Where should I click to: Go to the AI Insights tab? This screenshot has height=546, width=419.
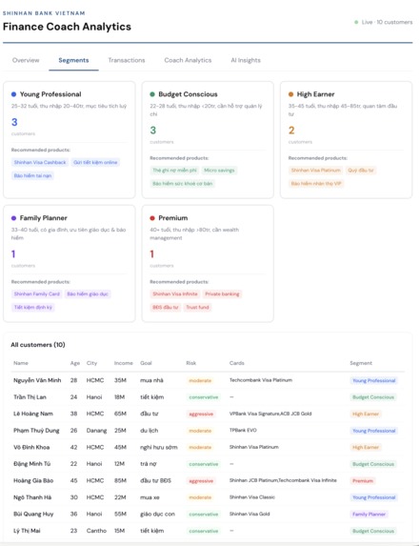246,60
